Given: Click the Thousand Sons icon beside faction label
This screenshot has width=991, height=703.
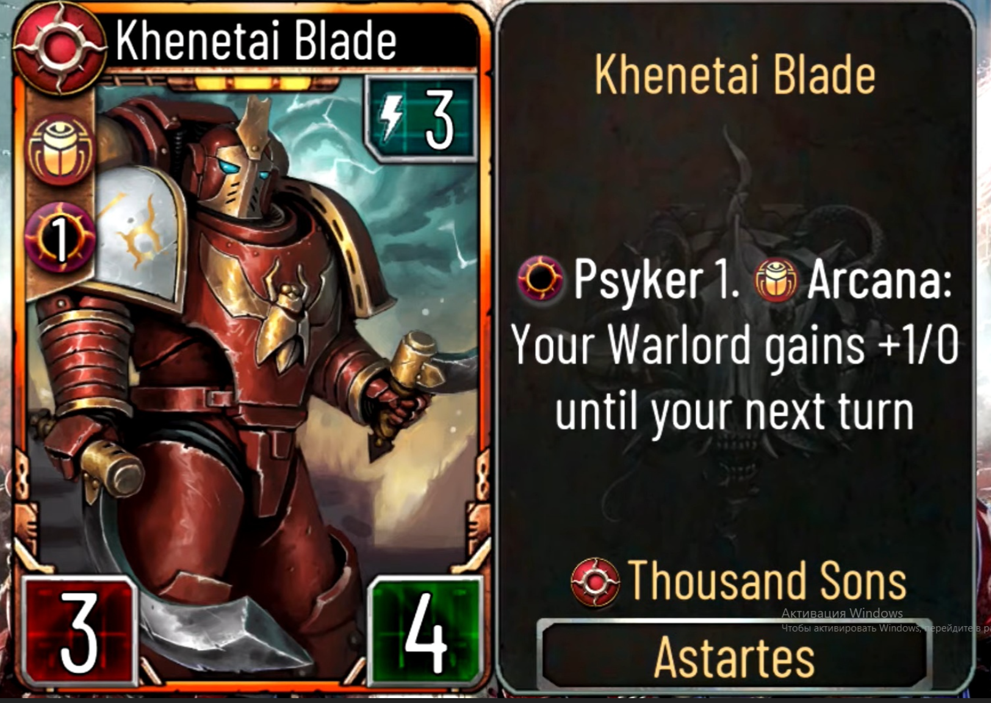Looking at the screenshot, I should coord(595,582).
